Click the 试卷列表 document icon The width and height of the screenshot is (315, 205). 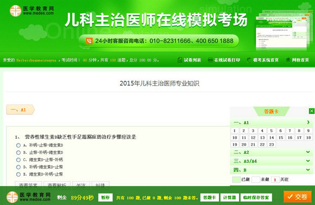click(180, 60)
